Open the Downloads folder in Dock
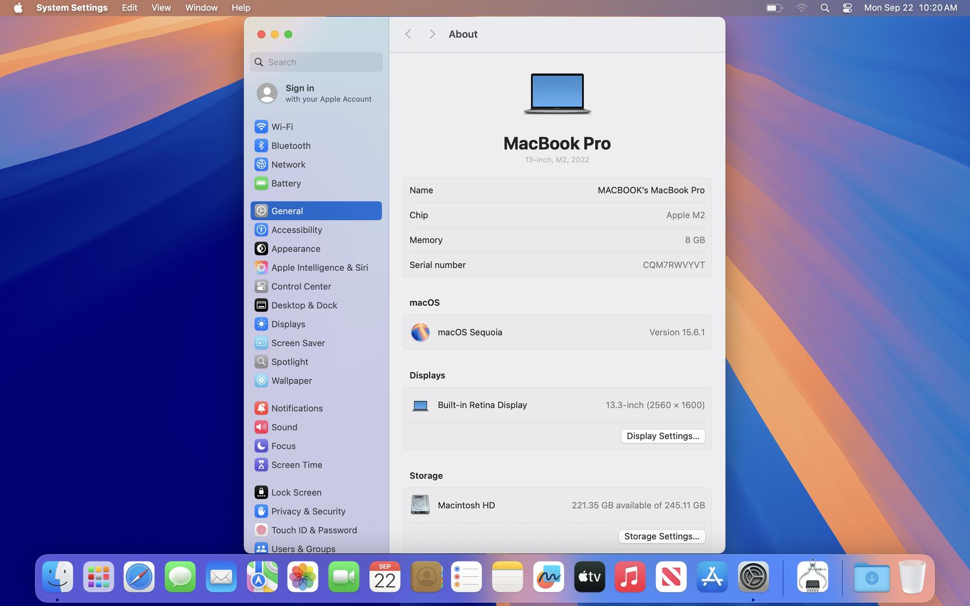This screenshot has height=606, width=970. [872, 577]
